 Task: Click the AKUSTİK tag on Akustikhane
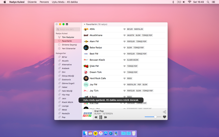pos(130,35)
